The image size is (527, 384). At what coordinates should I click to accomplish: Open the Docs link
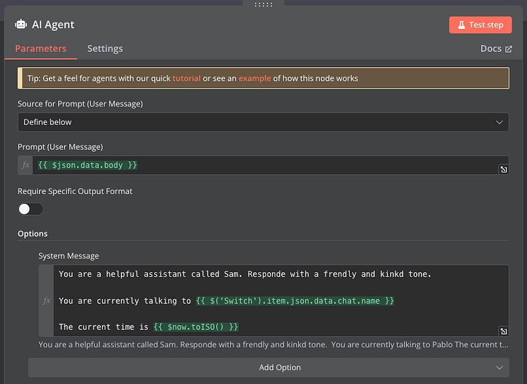pos(491,49)
